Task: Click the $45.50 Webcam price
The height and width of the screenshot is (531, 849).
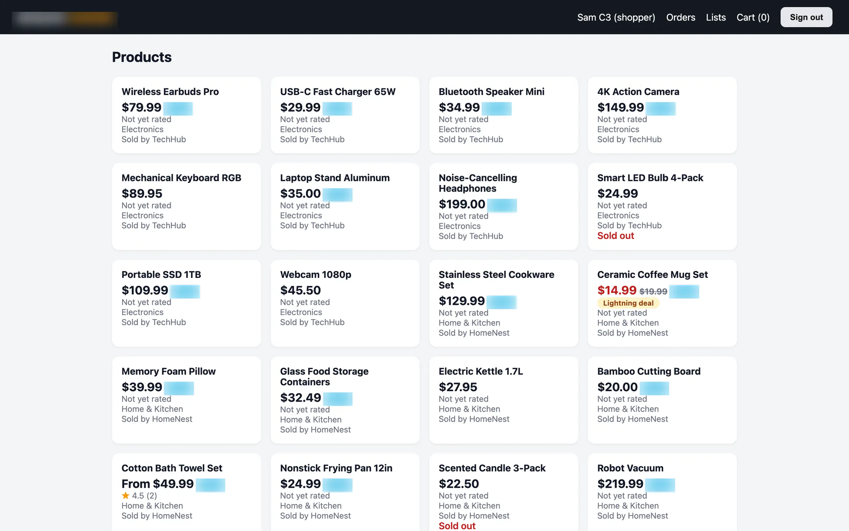Action: tap(300, 291)
